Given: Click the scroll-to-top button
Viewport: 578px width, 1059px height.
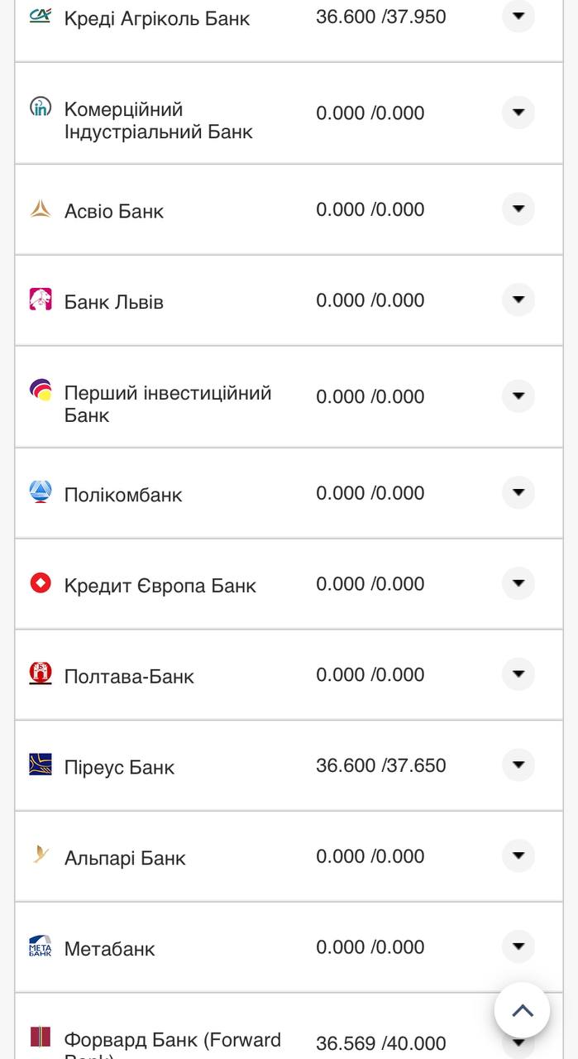Looking at the screenshot, I should pyautogui.click(x=522, y=1010).
